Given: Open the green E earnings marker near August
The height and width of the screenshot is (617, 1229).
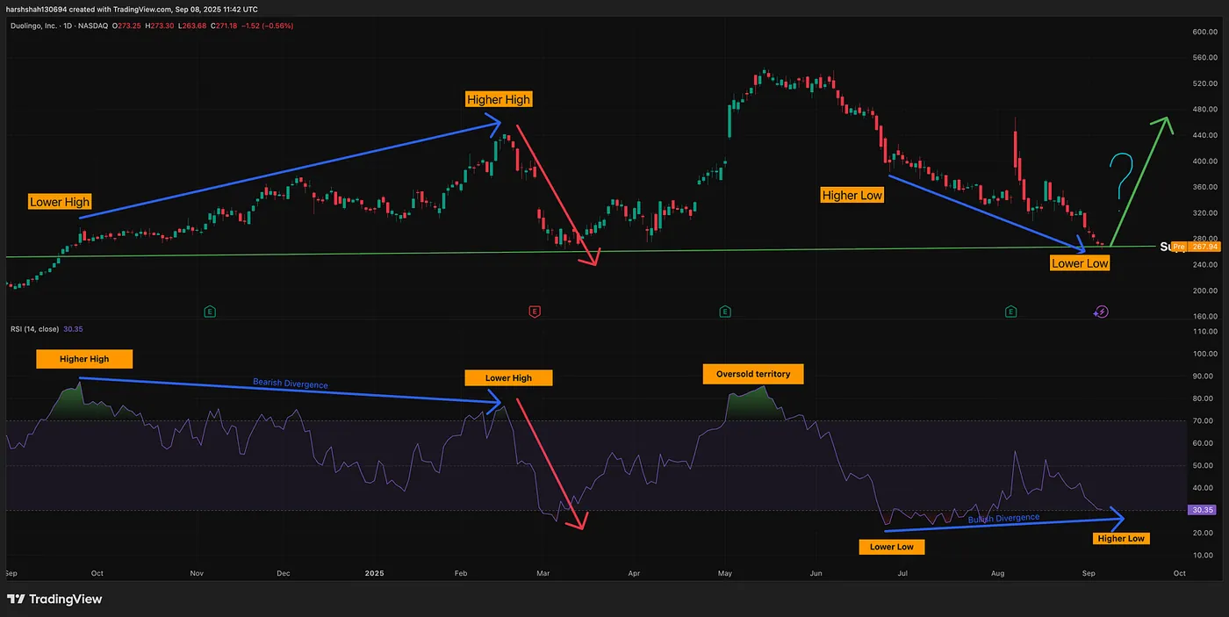Looking at the screenshot, I should 1011,311.
